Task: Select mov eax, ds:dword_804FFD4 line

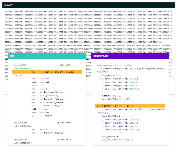Action: (47, 102)
